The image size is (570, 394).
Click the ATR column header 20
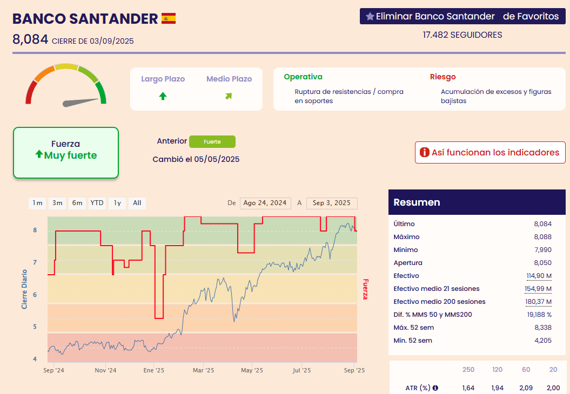click(x=553, y=370)
